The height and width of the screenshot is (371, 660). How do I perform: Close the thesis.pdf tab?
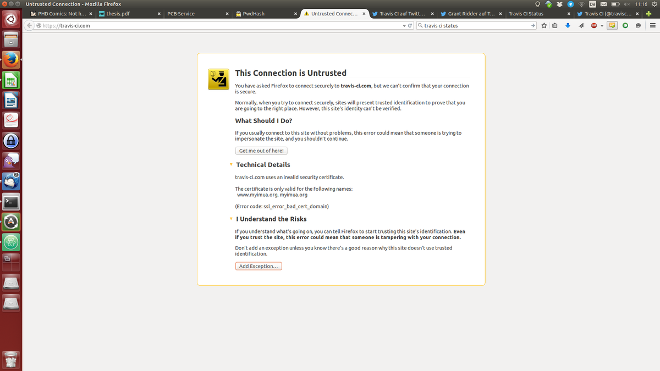[159, 14]
